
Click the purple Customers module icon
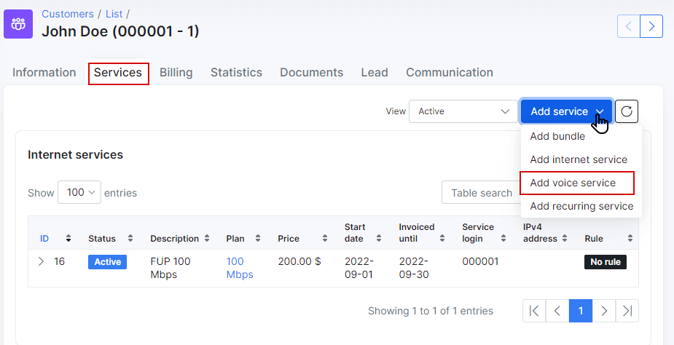coord(18,24)
